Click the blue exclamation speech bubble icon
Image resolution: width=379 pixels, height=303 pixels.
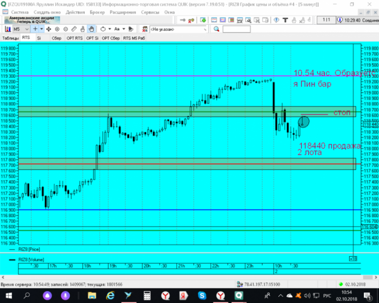[x=276, y=20]
